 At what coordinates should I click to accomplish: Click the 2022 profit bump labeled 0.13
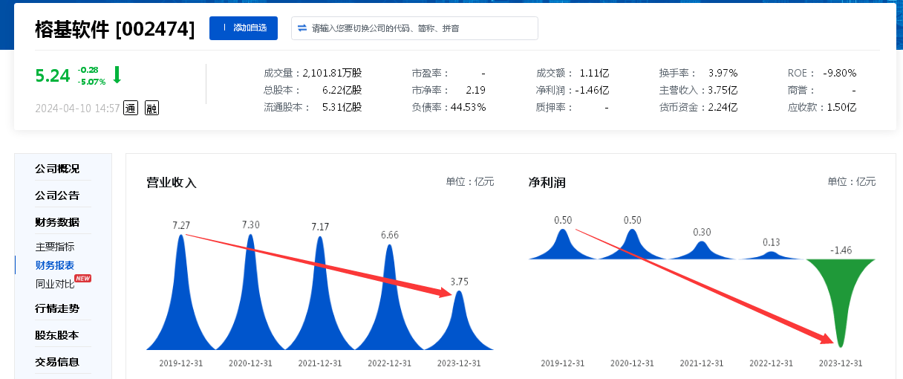point(772,256)
